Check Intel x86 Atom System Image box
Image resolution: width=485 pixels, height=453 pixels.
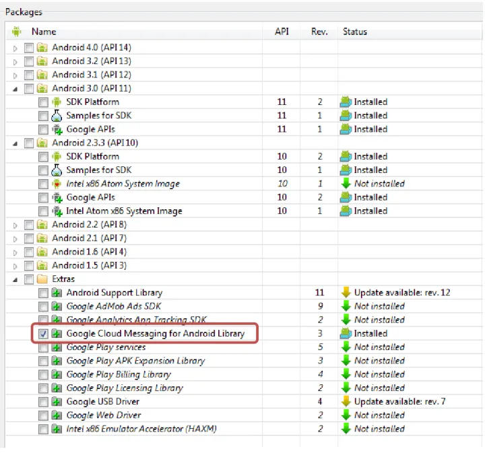[43, 184]
